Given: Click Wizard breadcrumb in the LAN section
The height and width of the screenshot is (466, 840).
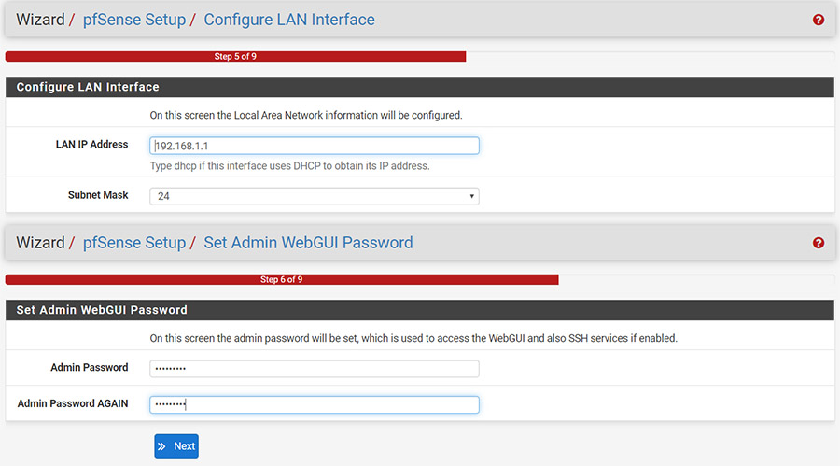Looking at the screenshot, I should pos(40,20).
